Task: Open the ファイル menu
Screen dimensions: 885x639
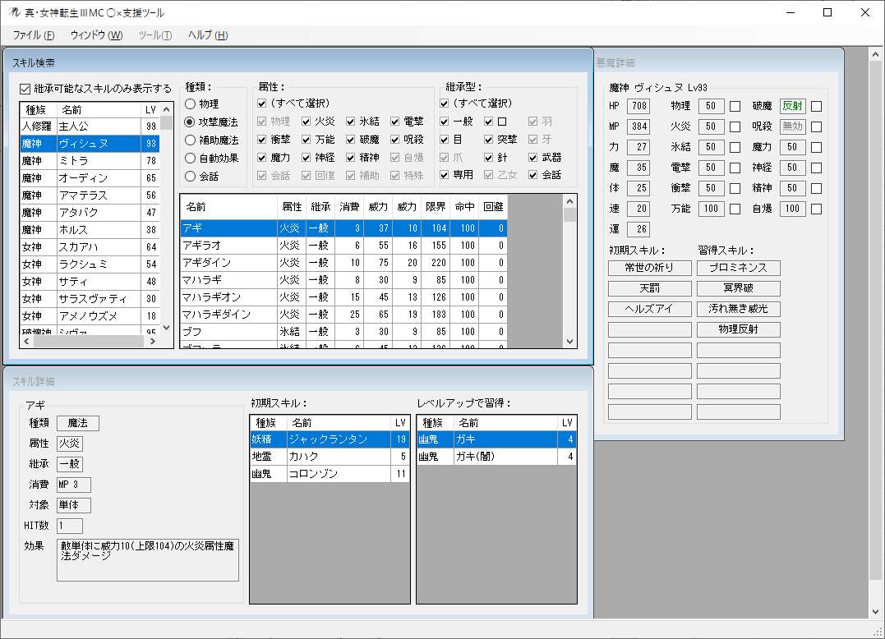Action: (31, 35)
